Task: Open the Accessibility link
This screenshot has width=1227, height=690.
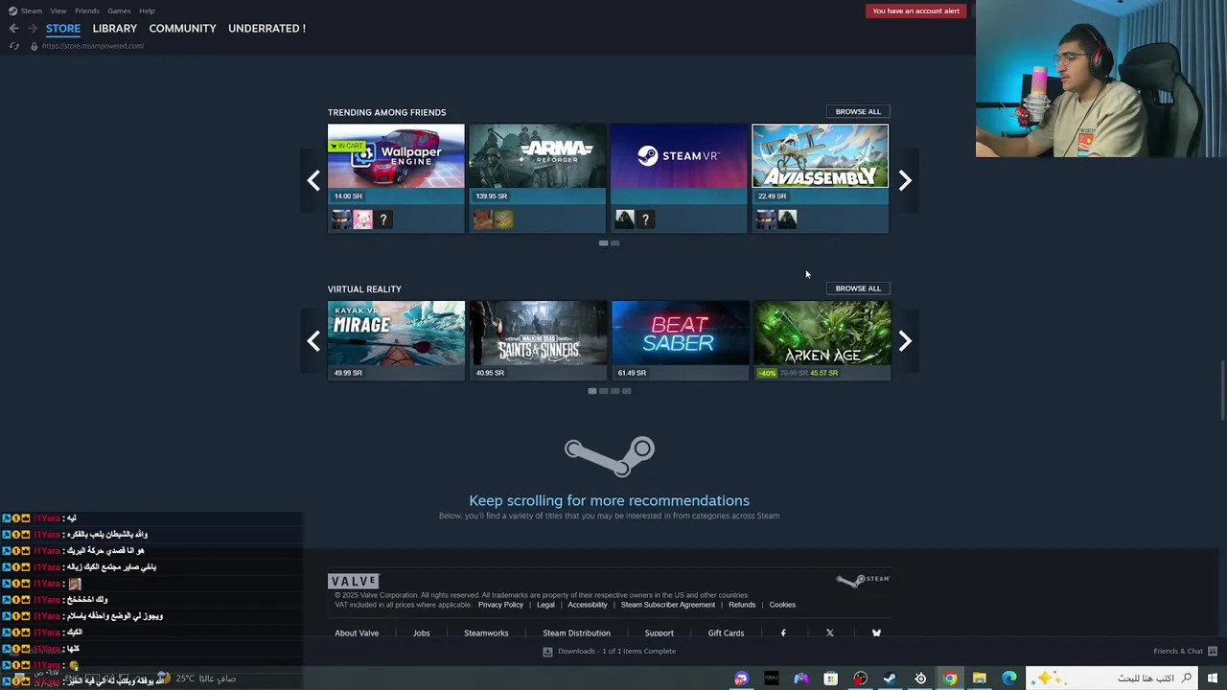Action: 587,605
